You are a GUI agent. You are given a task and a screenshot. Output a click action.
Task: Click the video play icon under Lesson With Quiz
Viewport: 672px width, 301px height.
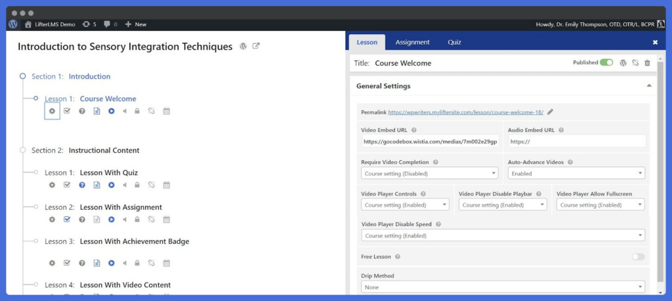[112, 185]
